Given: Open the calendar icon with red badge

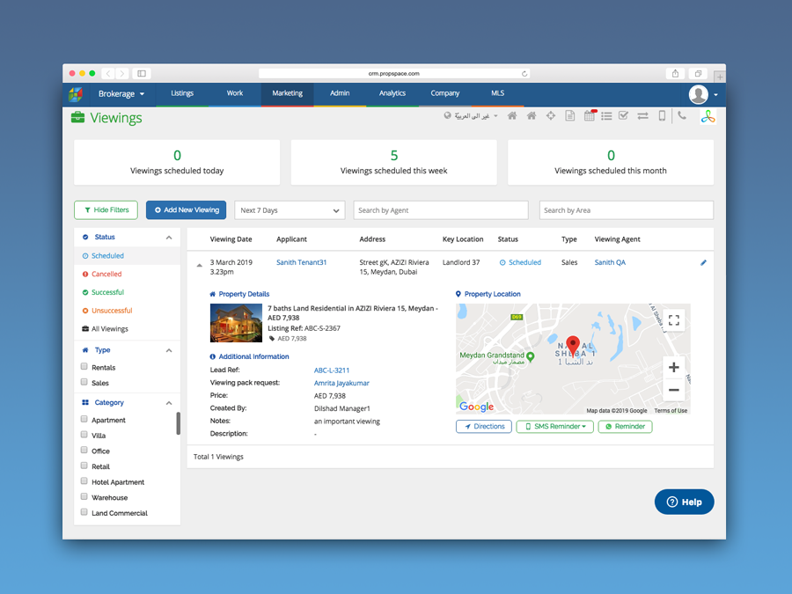Looking at the screenshot, I should tap(590, 115).
